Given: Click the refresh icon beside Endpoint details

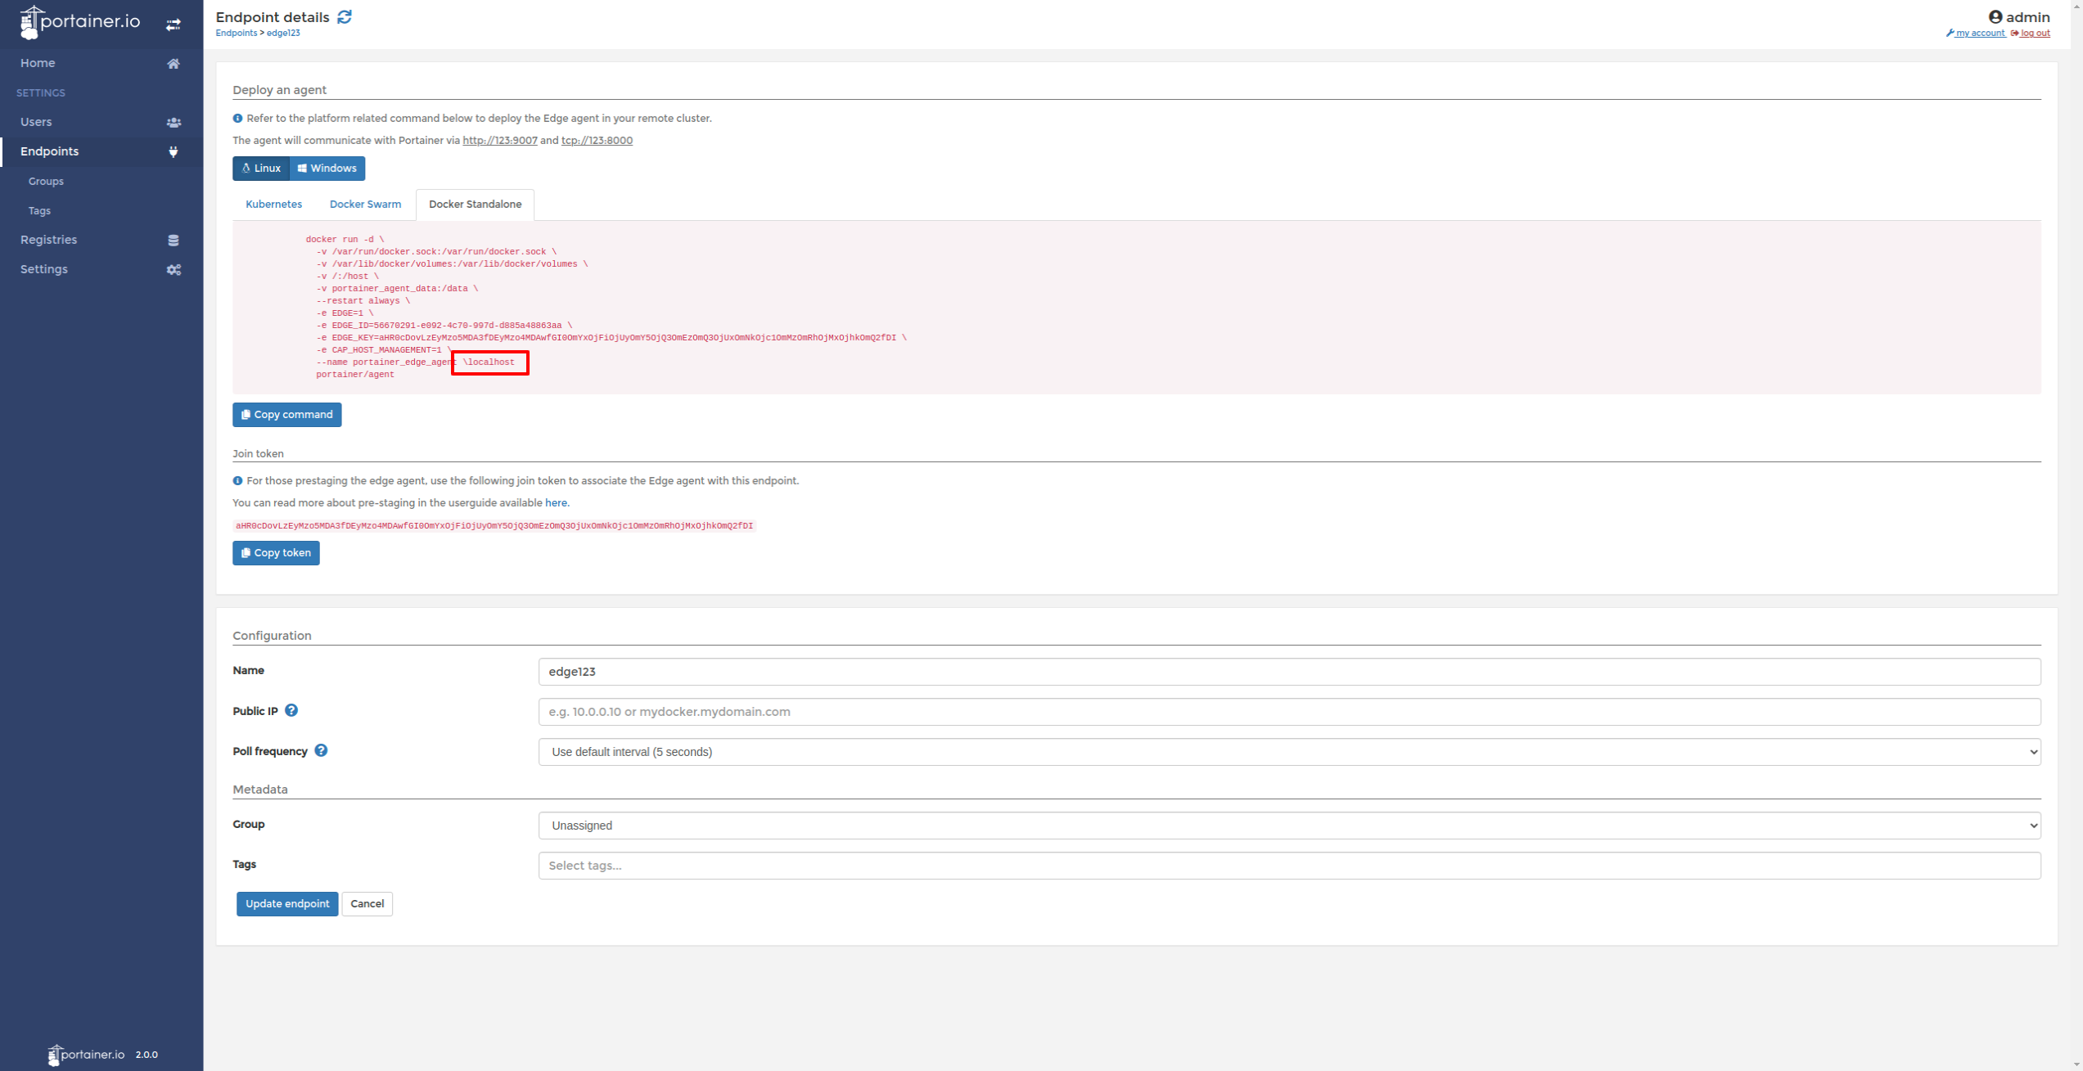Looking at the screenshot, I should (345, 17).
